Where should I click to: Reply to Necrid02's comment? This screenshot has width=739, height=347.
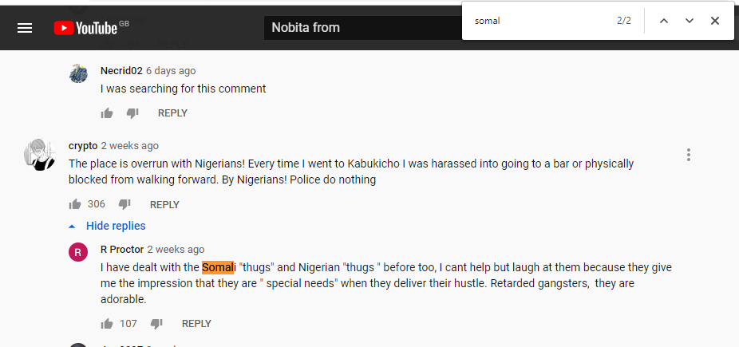click(x=172, y=113)
